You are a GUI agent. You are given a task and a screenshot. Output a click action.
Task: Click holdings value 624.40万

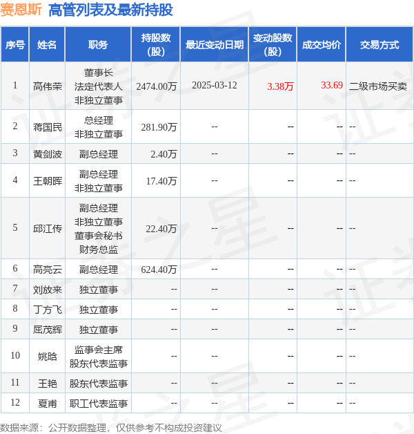(159, 270)
